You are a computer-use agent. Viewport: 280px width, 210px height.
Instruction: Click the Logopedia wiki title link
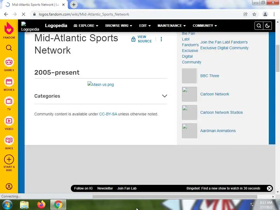[56, 25]
